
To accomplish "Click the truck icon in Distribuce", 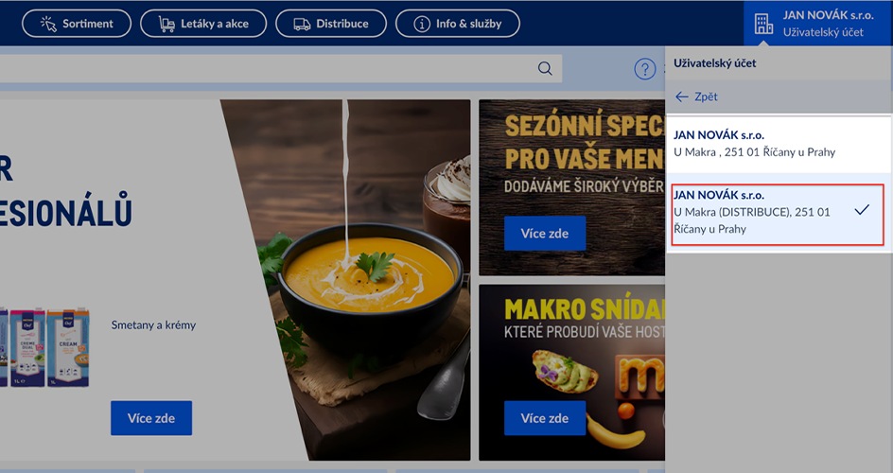I will 302,24.
